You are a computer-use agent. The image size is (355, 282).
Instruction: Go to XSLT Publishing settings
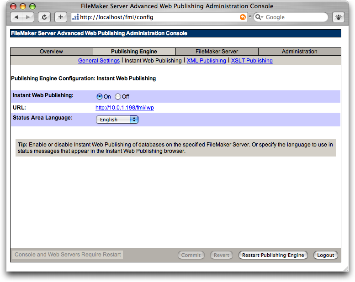tap(252, 61)
